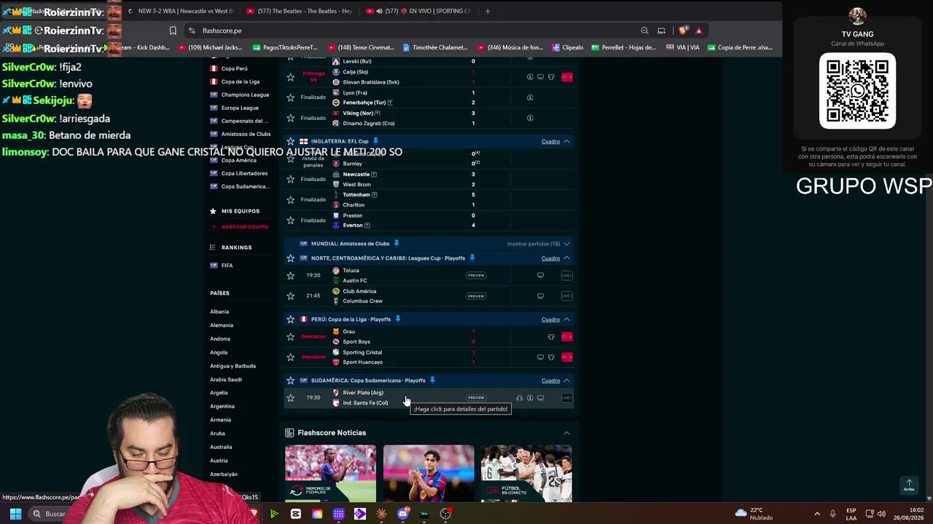This screenshot has width=933, height=524.
Task: Collapse the Inglaterra EFL Cup section
Action: point(566,141)
